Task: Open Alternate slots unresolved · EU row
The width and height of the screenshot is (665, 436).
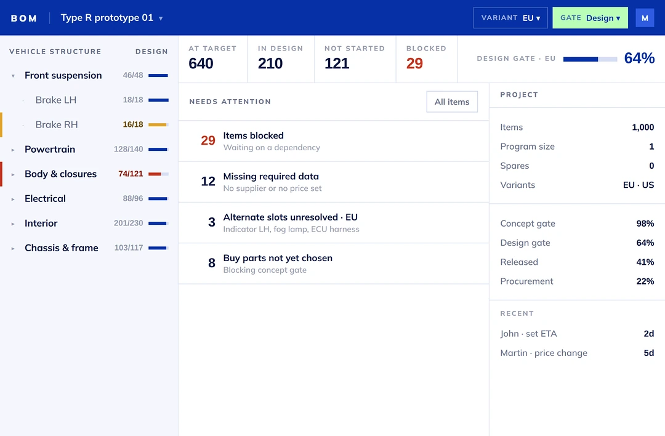Action: [x=334, y=223]
